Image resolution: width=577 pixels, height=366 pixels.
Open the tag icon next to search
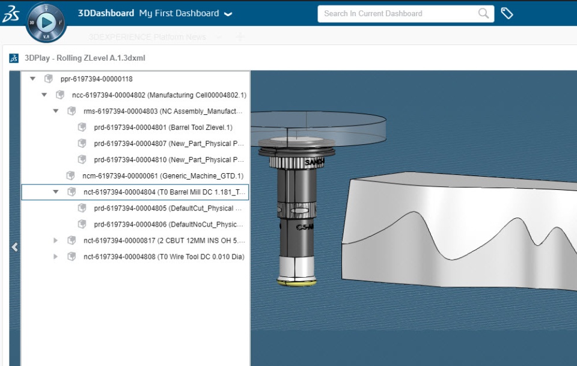coord(507,14)
